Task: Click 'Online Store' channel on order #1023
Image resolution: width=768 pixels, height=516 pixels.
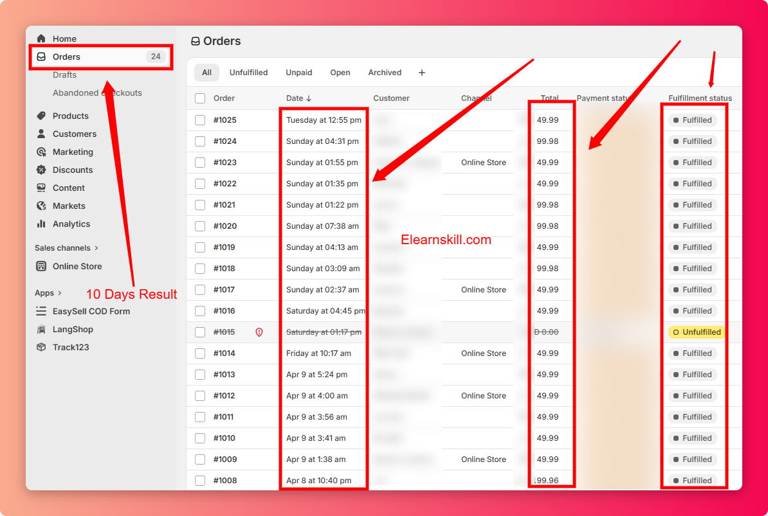Action: point(484,163)
